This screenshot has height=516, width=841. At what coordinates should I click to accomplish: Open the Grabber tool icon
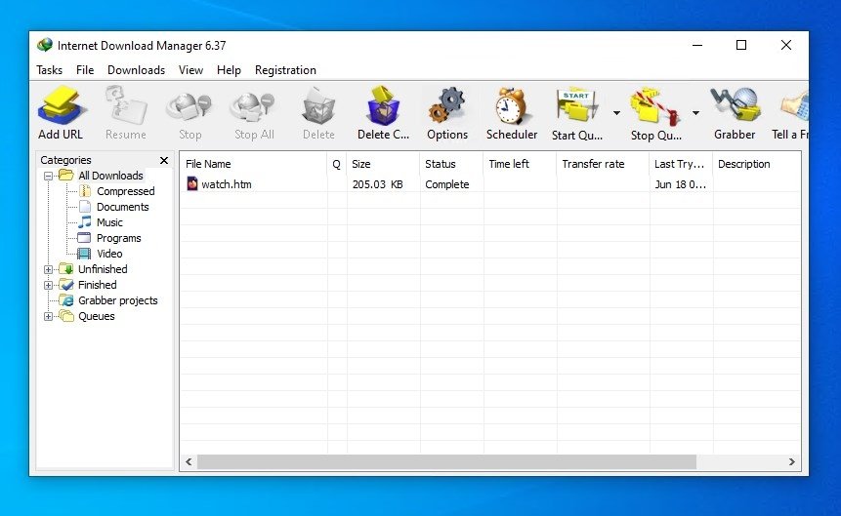pyautogui.click(x=735, y=105)
